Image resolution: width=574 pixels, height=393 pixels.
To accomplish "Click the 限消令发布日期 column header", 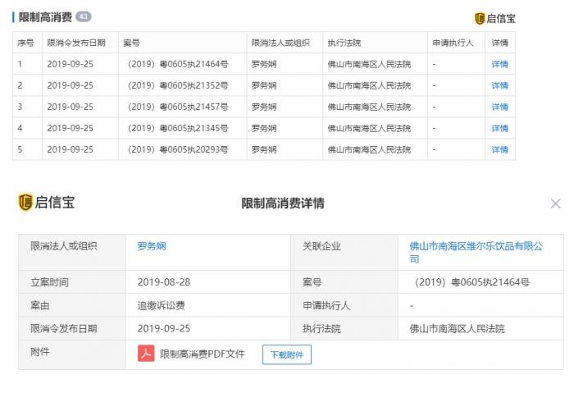I will (x=76, y=43).
